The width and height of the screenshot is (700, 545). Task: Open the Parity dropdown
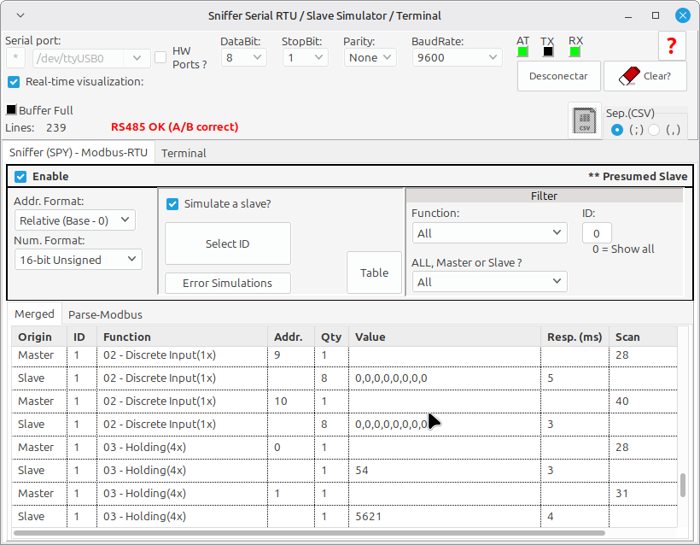(x=370, y=57)
